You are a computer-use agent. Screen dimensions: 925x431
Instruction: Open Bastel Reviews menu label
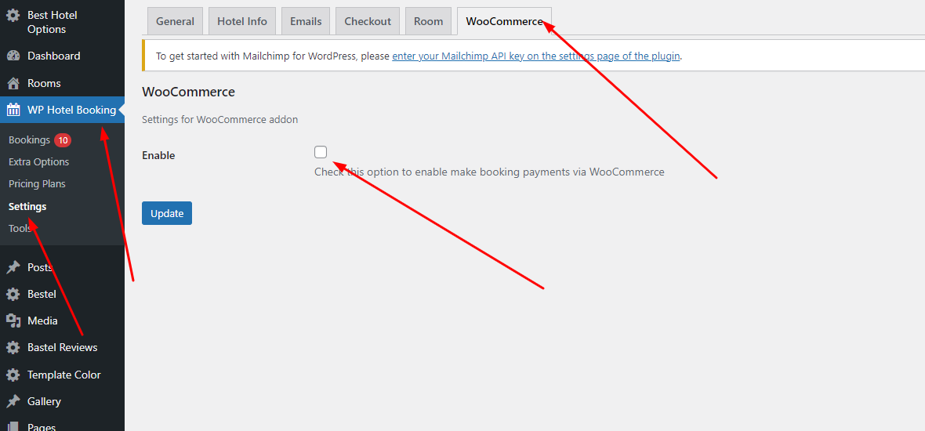[63, 348]
